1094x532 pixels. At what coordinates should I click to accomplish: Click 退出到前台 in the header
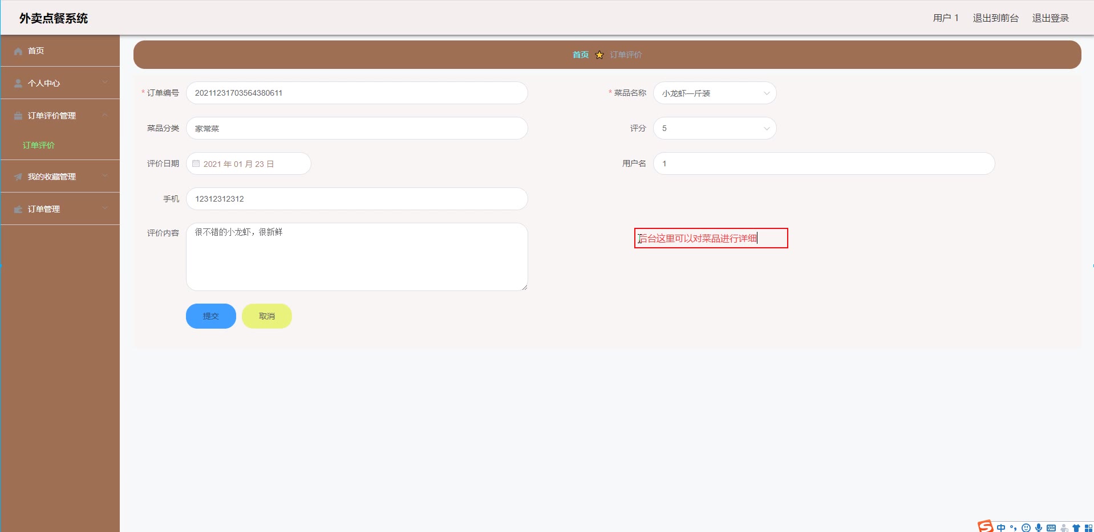pyautogui.click(x=995, y=18)
